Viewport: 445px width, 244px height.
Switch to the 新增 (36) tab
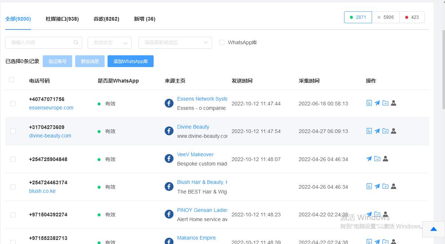point(145,19)
